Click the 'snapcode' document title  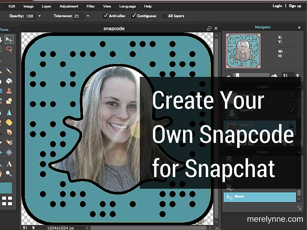(x=114, y=28)
